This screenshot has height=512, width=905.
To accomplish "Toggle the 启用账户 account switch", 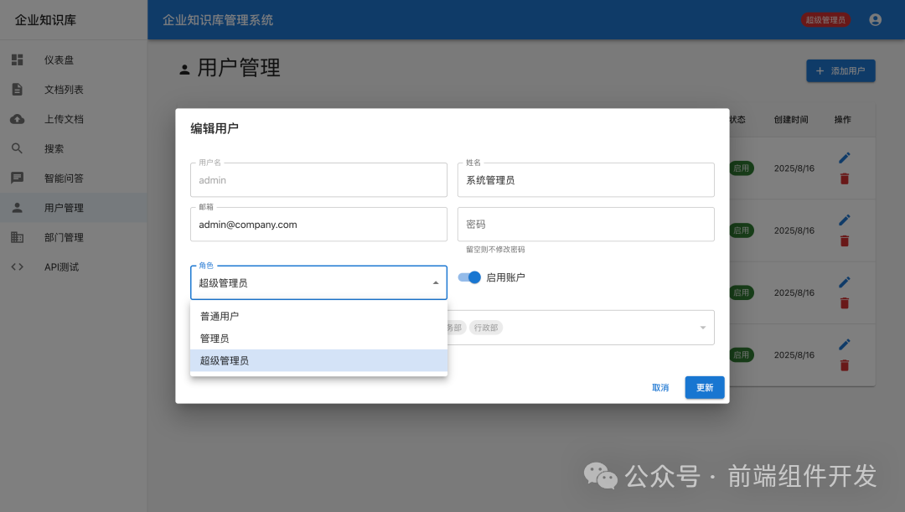I will click(469, 277).
